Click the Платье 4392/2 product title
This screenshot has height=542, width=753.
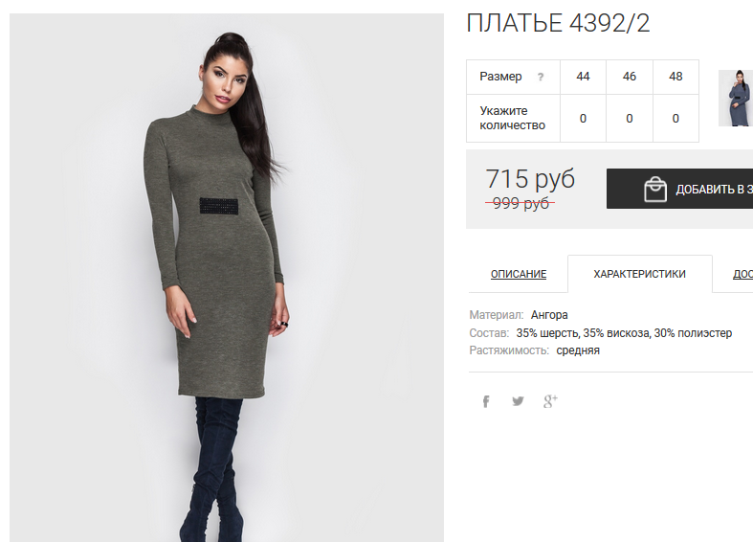[558, 23]
